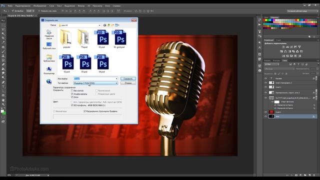Toggle the Автовыбор checkbox in options bar
This screenshot has width=320, height=180.
coord(12,11)
